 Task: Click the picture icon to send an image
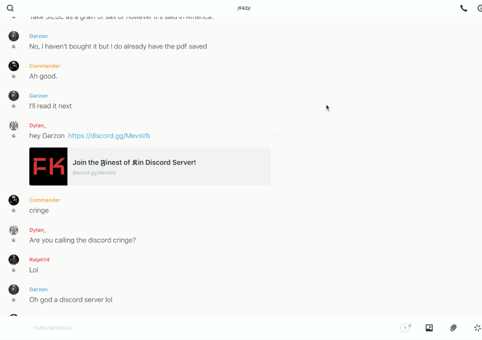click(x=429, y=328)
